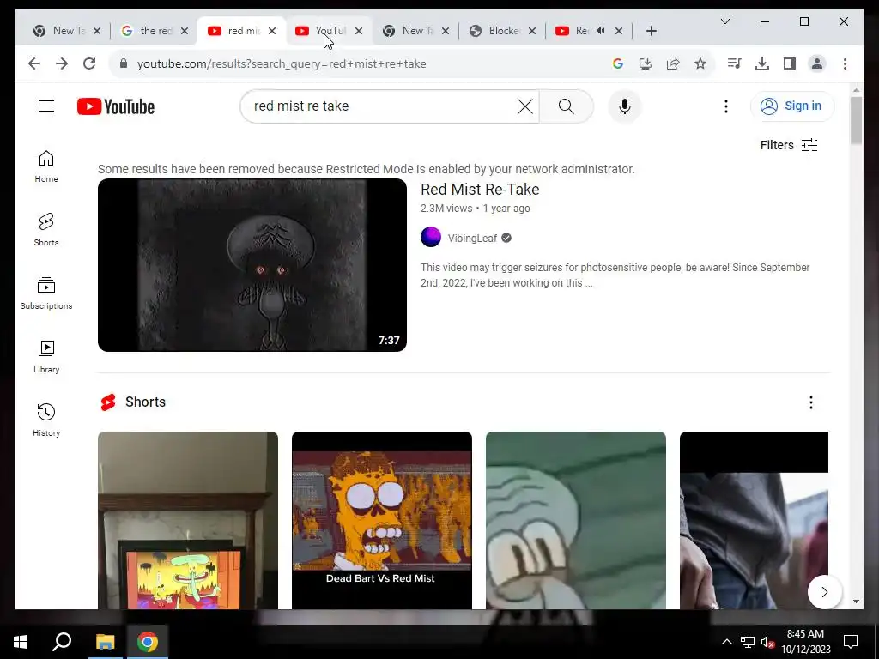
Task: Show hidden system tray icons
Action: tap(726, 642)
